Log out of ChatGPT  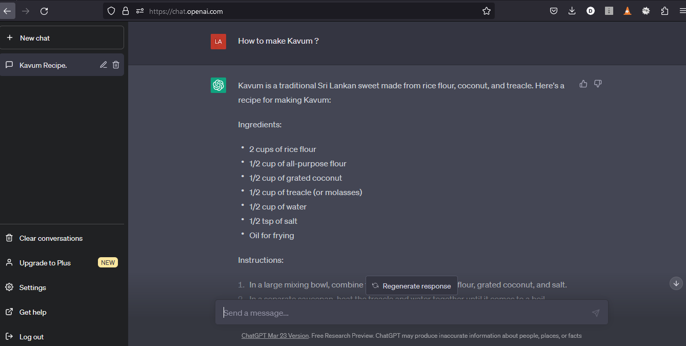tap(62, 337)
